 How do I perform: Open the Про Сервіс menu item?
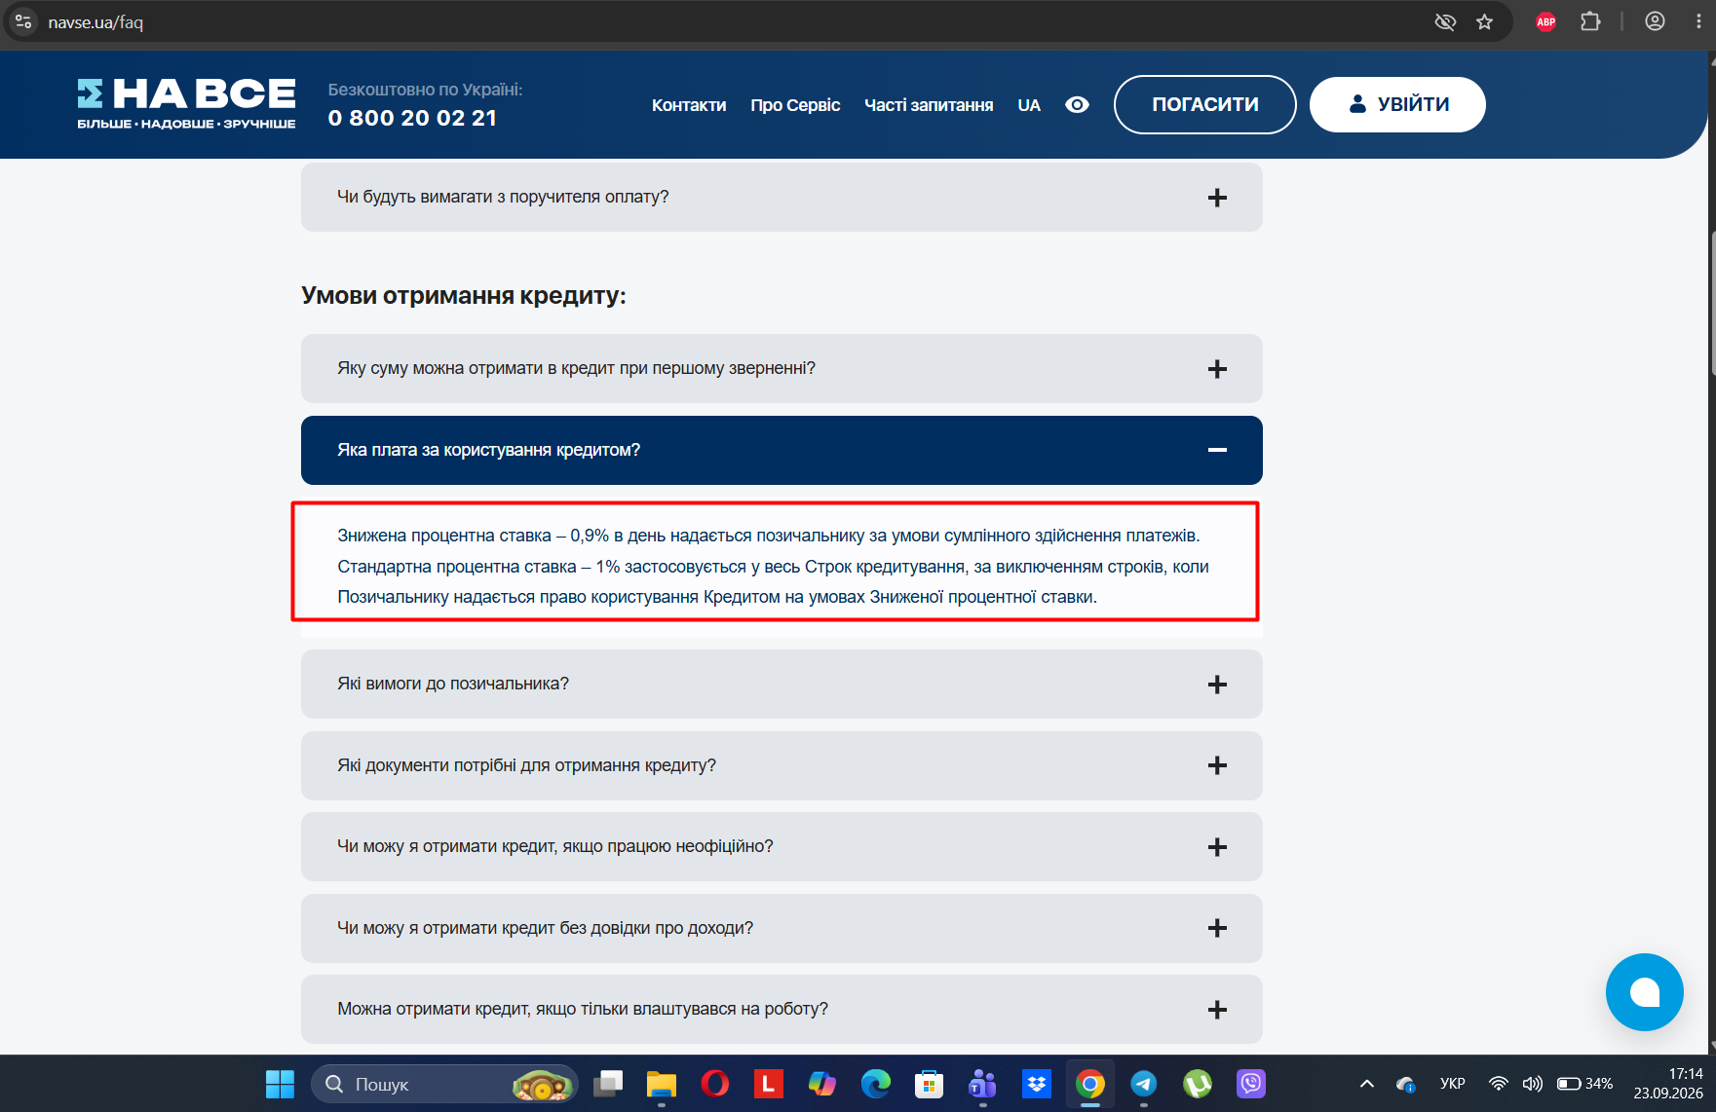coord(795,105)
